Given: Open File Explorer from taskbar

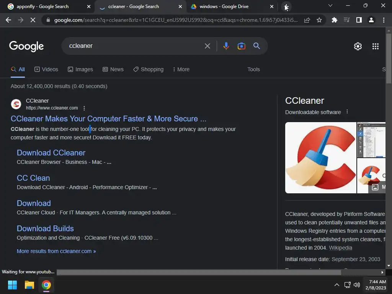Looking at the screenshot, I should point(29,285).
